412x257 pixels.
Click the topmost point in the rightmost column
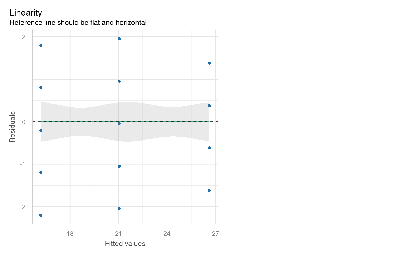[x=209, y=63]
